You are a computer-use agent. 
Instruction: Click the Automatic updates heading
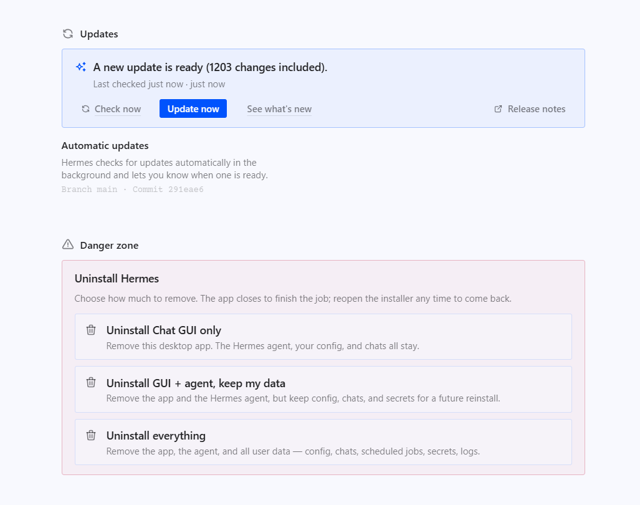[x=105, y=146]
